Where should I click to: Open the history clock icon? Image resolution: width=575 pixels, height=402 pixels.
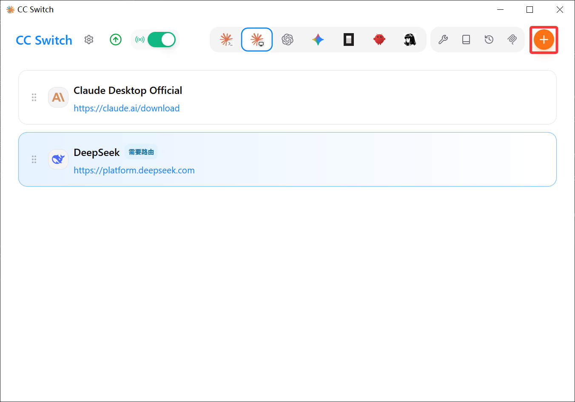489,40
